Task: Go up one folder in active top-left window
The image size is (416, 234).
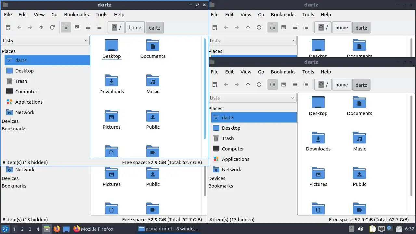Action: [41, 28]
